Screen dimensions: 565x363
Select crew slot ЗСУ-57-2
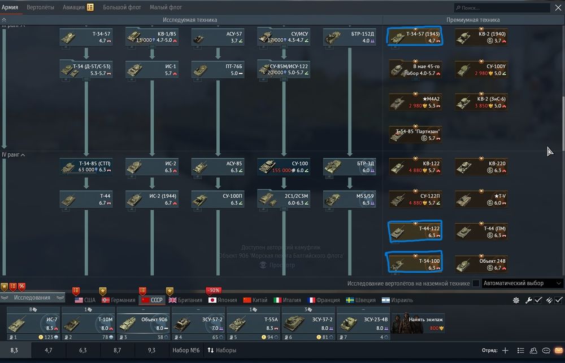(198, 324)
